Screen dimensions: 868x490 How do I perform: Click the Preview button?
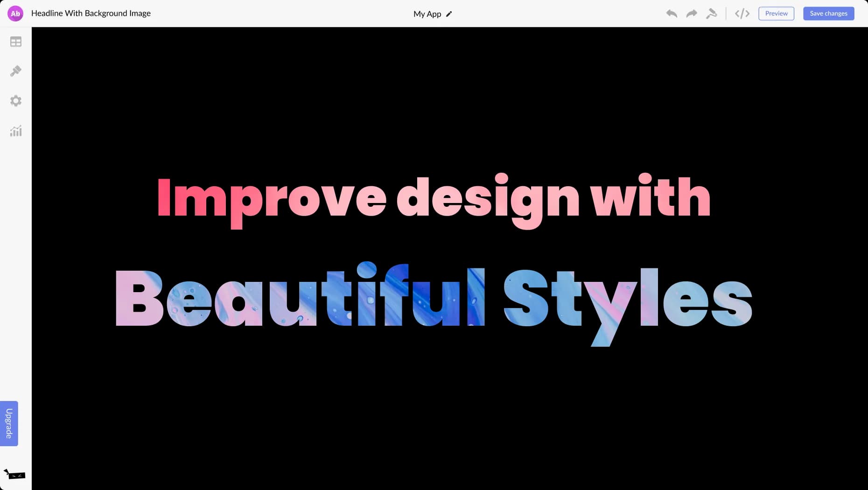tap(777, 14)
